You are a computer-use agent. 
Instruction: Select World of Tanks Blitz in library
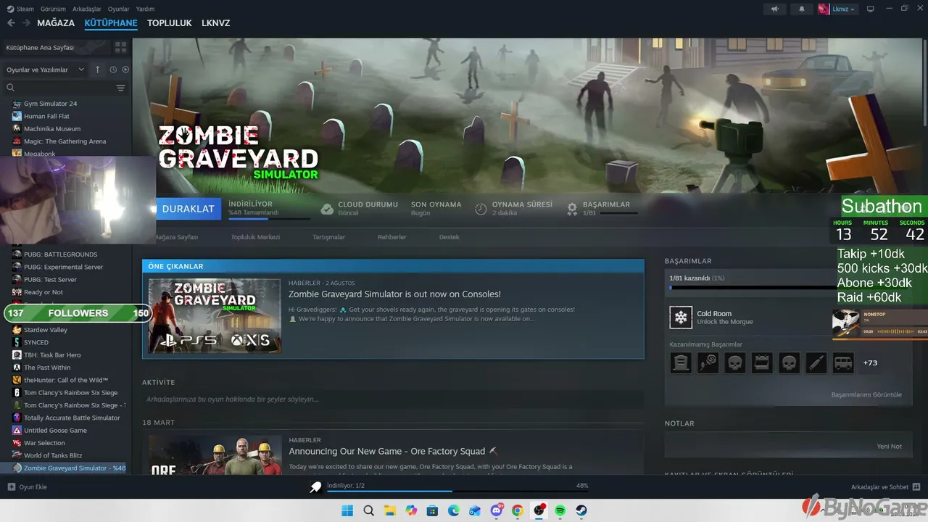pyautogui.click(x=53, y=455)
